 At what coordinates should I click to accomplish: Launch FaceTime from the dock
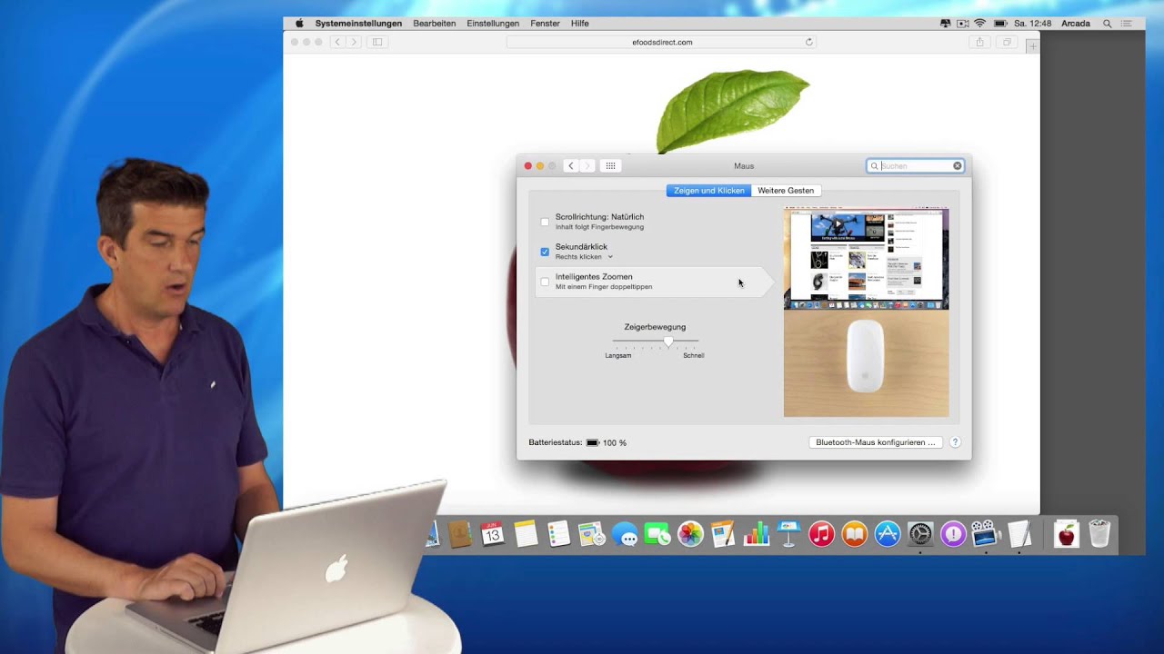657,534
